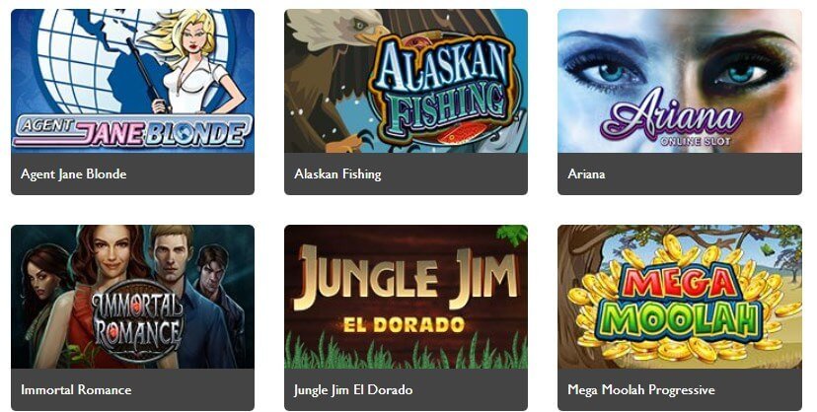The width and height of the screenshot is (817, 412).
Task: Open the Agent Jane Blonde game thumbnail
Action: pos(132,81)
